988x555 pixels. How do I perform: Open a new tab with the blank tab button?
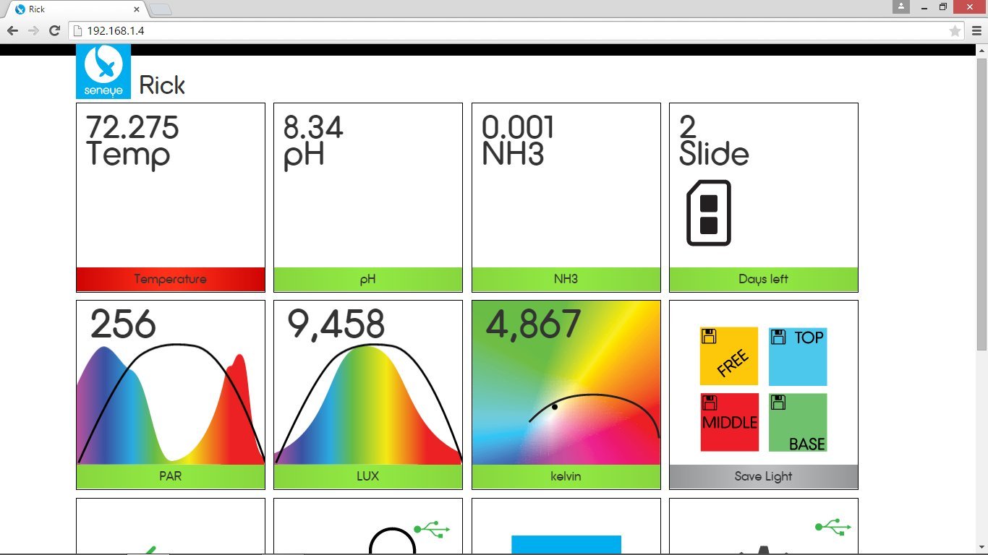pos(160,9)
